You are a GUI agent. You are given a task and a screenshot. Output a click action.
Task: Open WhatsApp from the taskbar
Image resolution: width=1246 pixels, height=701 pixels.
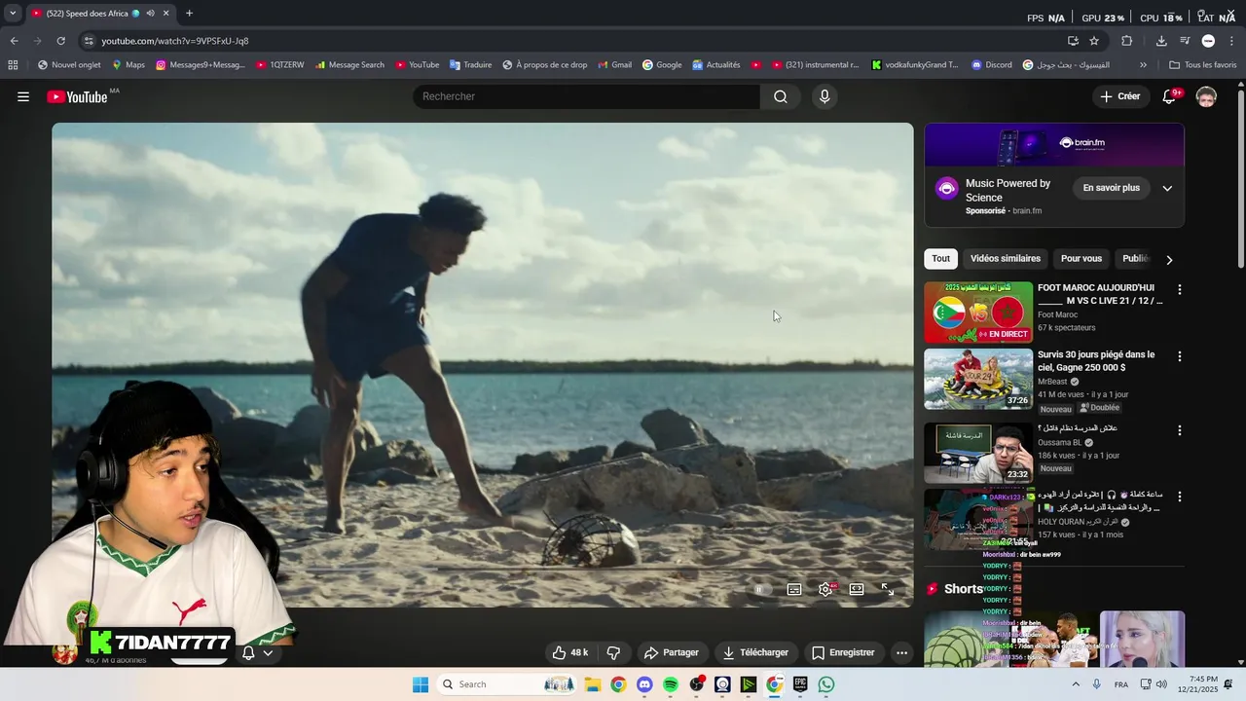(826, 684)
